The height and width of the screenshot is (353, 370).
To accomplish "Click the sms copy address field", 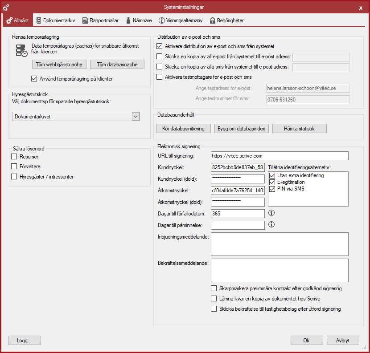I will [321, 67].
